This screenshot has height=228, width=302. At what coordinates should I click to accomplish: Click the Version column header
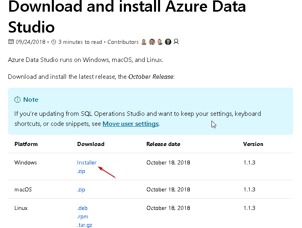pos(253,144)
